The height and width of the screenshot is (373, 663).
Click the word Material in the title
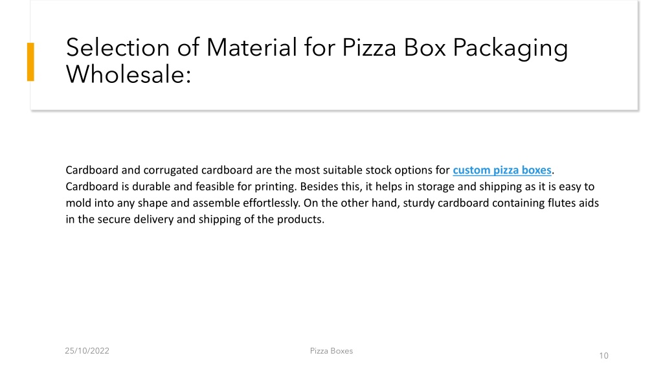(x=252, y=47)
